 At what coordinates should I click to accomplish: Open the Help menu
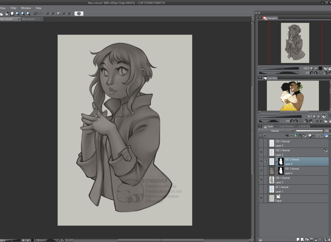39,8
